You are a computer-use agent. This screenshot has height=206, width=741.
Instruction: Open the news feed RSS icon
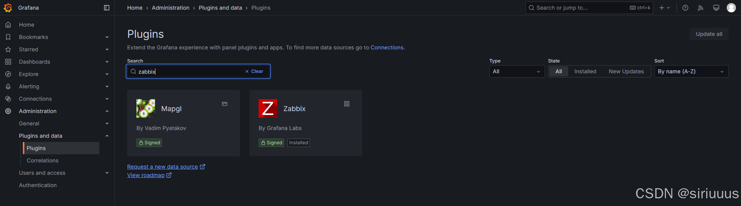pyautogui.click(x=700, y=8)
